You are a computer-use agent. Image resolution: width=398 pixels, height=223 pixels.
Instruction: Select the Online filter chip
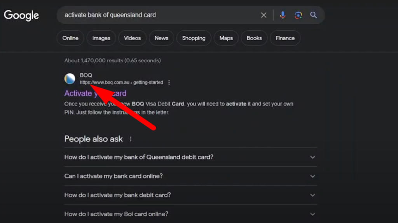(x=70, y=38)
